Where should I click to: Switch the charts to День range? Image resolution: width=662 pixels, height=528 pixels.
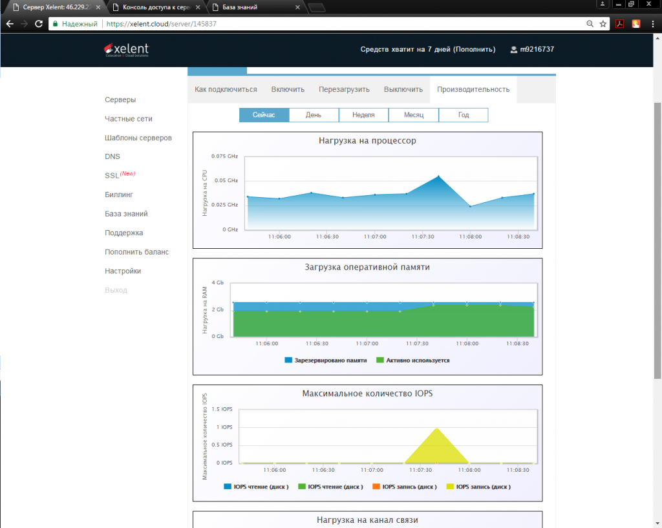pos(314,115)
